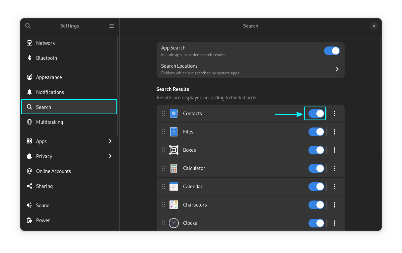
Task: Click the Calculator app icon
Action: pos(174,168)
